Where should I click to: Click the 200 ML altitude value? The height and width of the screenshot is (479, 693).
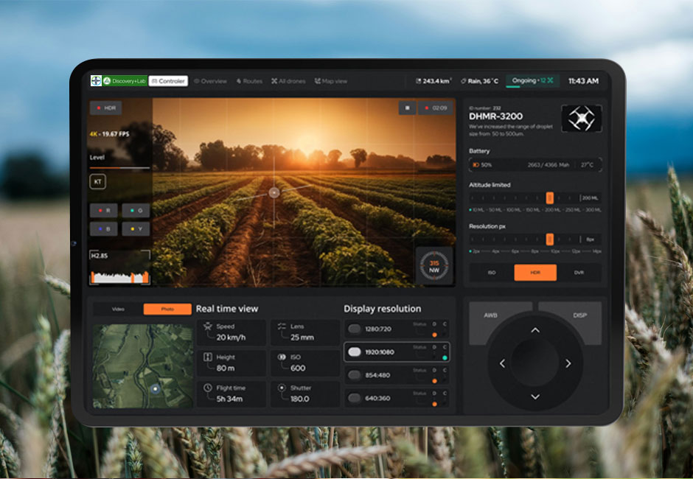[x=590, y=198]
